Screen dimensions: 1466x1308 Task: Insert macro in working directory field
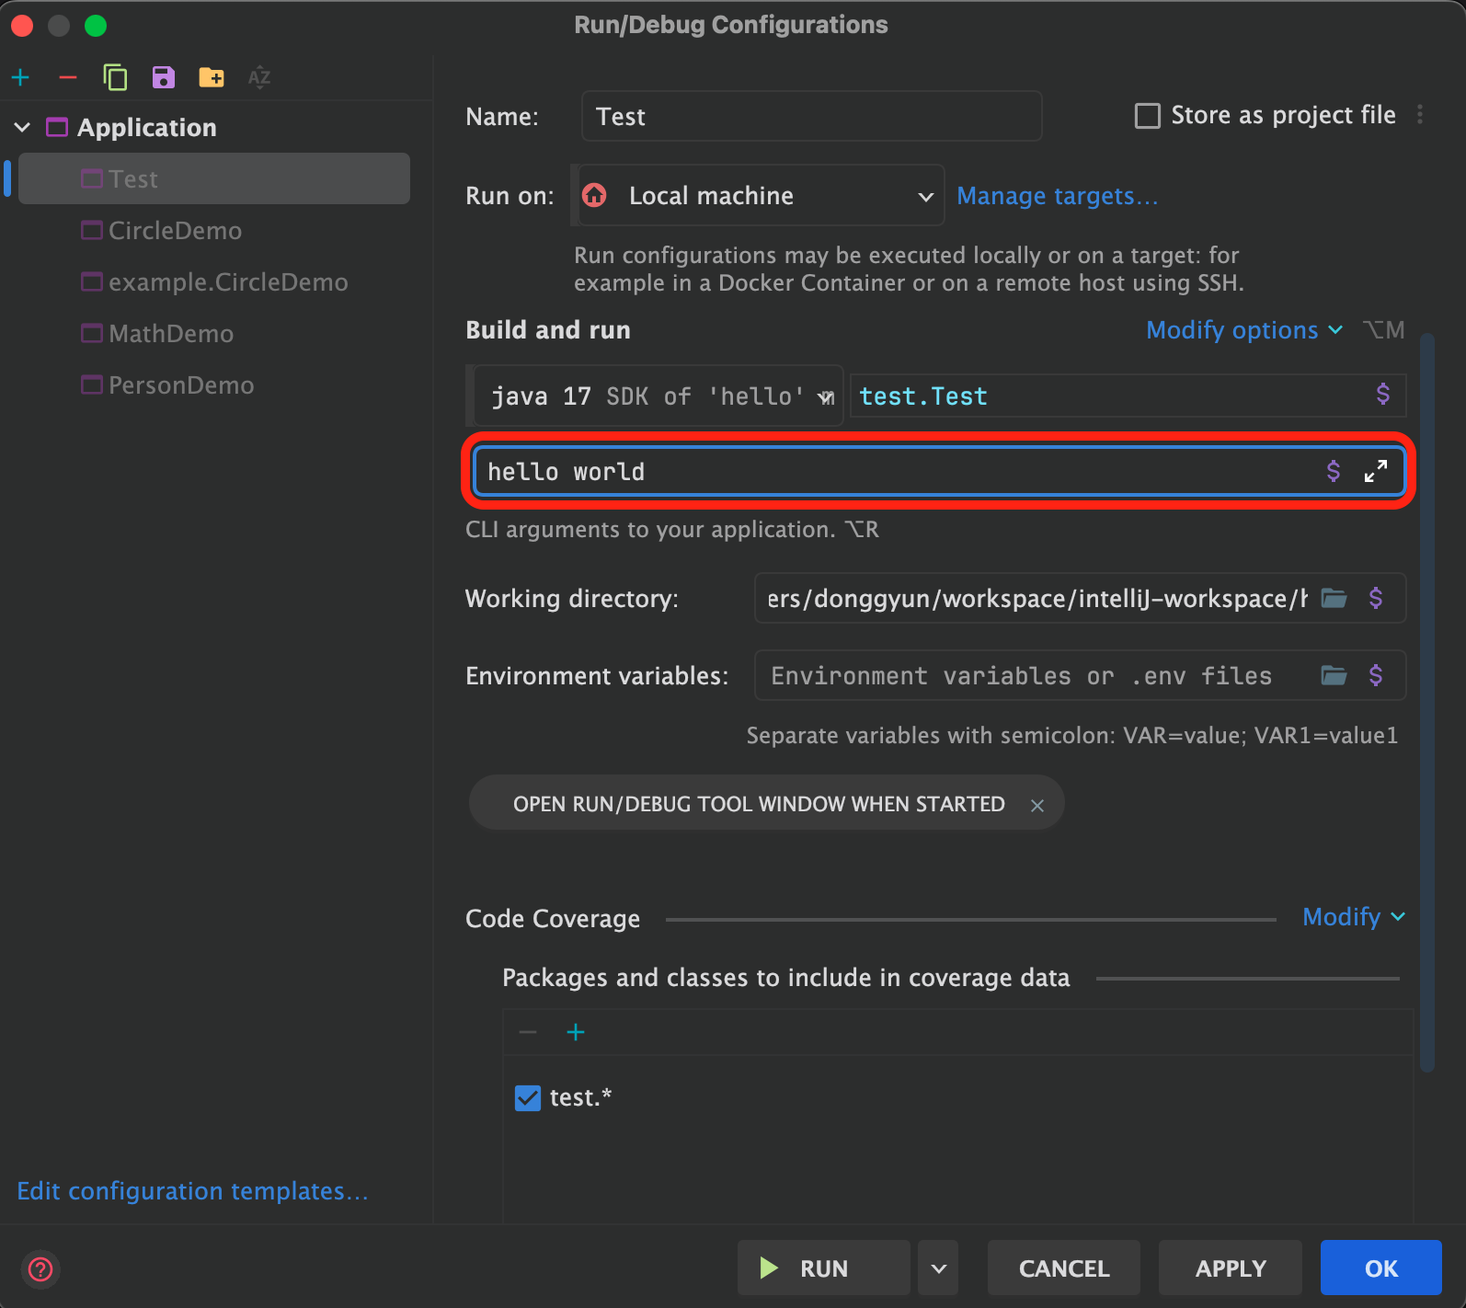1376,599
